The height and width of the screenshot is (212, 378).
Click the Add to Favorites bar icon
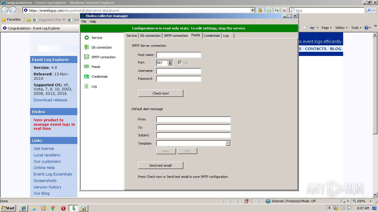pos(28,20)
